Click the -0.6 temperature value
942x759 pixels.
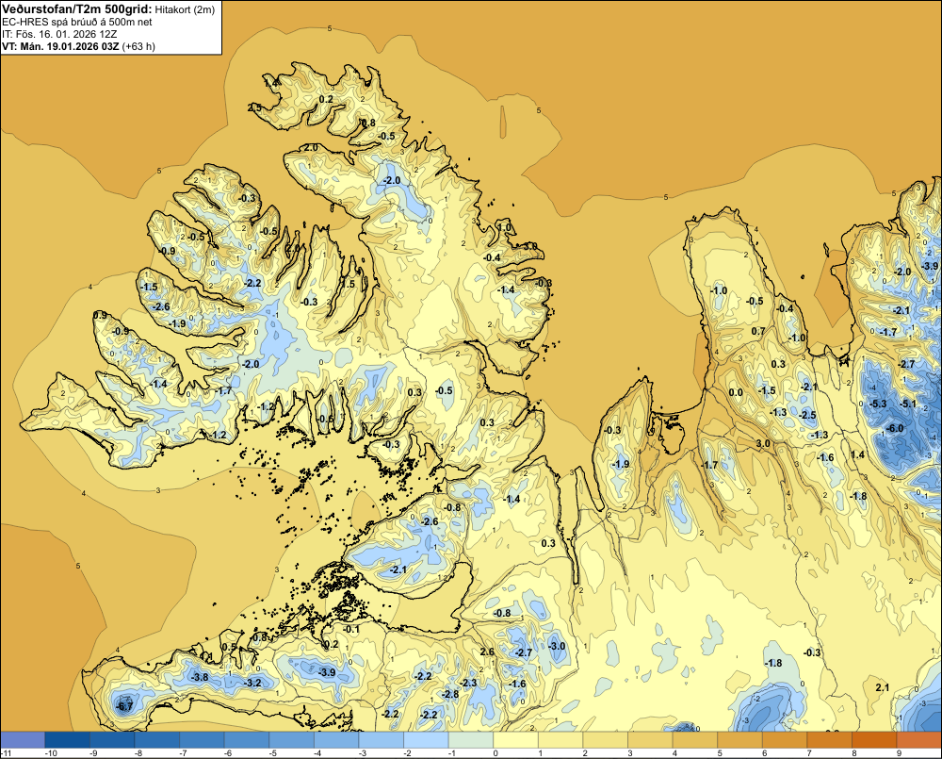(x=325, y=420)
